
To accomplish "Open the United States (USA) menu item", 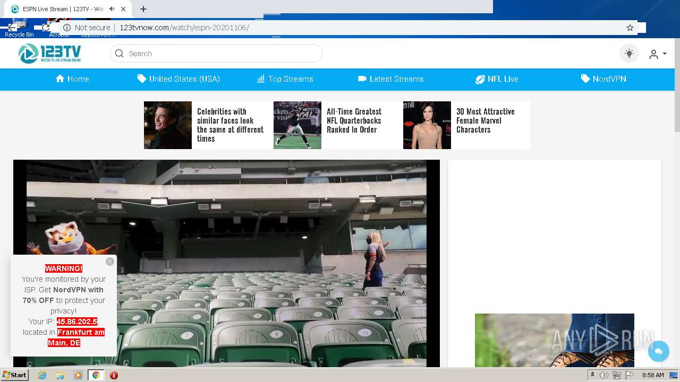I will click(178, 79).
